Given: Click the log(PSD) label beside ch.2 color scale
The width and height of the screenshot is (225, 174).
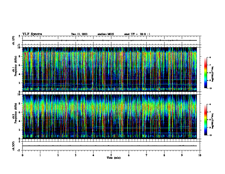Looking at the screenshot, I should [x=213, y=121].
